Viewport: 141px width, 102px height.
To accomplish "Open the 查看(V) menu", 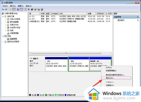I will 21,6.
